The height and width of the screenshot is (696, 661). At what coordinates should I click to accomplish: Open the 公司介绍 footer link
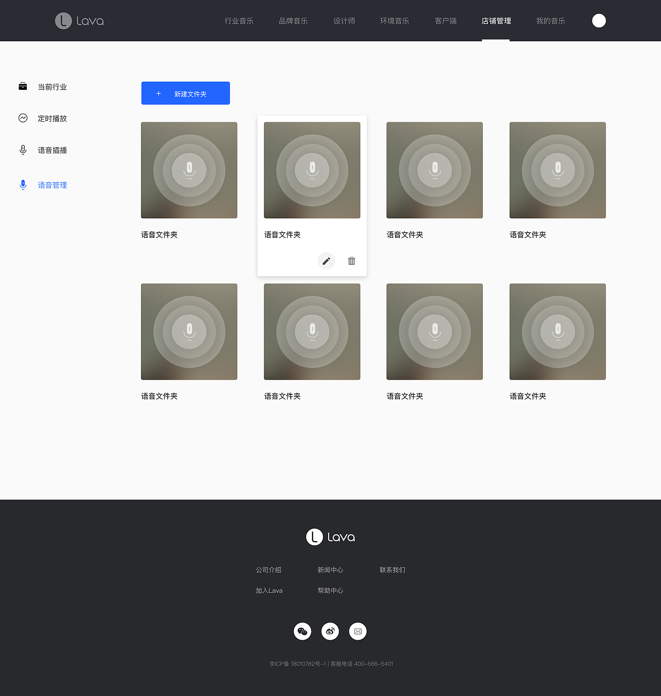269,570
